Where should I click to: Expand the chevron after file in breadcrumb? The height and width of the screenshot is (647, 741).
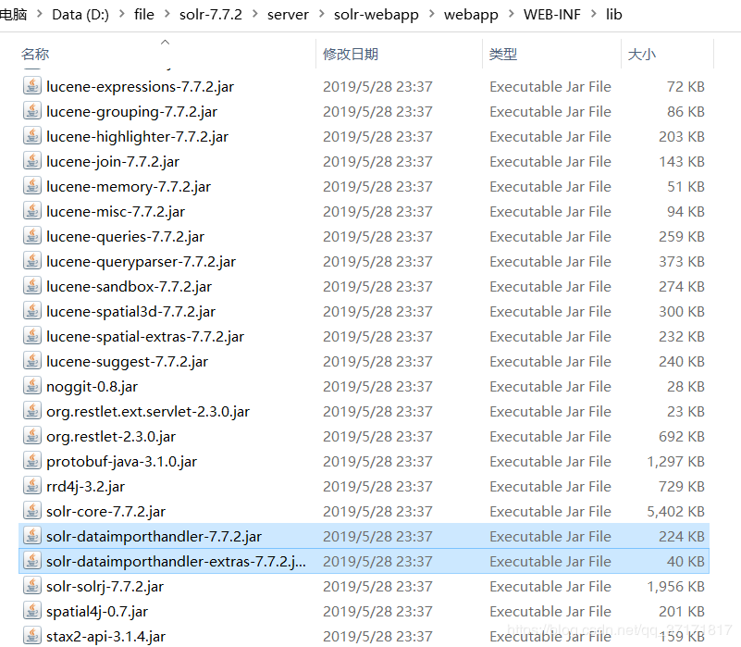tap(167, 14)
